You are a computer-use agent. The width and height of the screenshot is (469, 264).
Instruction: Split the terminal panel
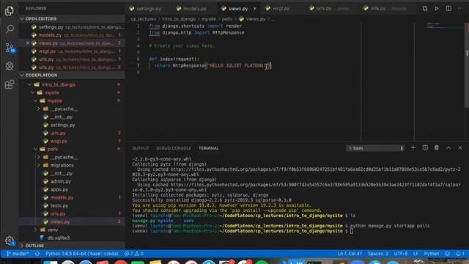425,148
